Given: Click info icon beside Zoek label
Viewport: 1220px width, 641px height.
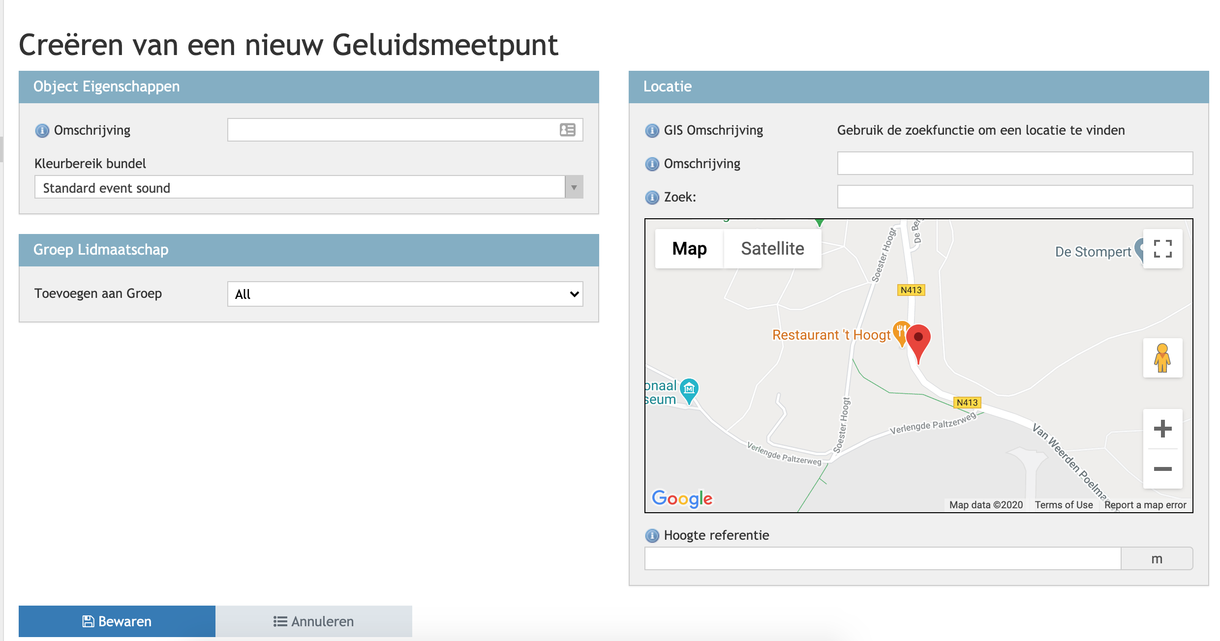Looking at the screenshot, I should 652,198.
